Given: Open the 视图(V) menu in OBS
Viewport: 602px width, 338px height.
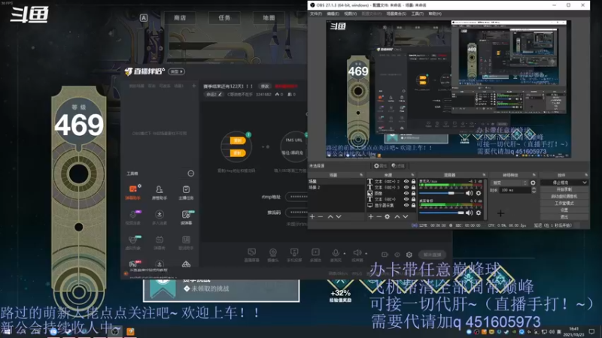Looking at the screenshot, I should pyautogui.click(x=350, y=14).
